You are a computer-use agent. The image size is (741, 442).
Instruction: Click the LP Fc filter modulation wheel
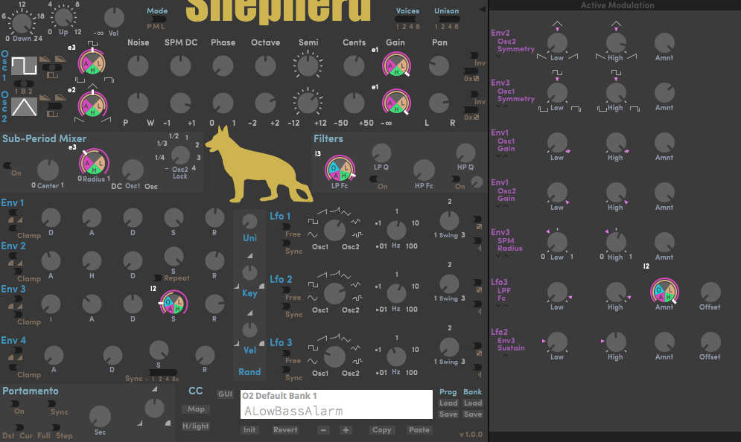[340, 169]
